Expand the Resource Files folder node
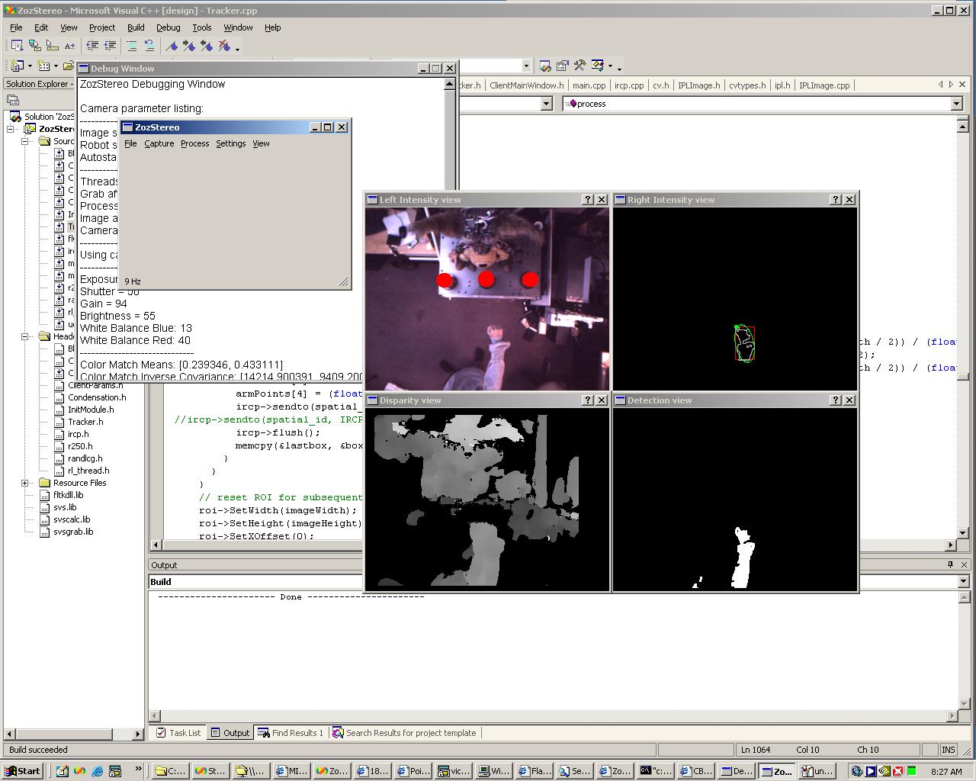The image size is (976, 781). tap(25, 483)
